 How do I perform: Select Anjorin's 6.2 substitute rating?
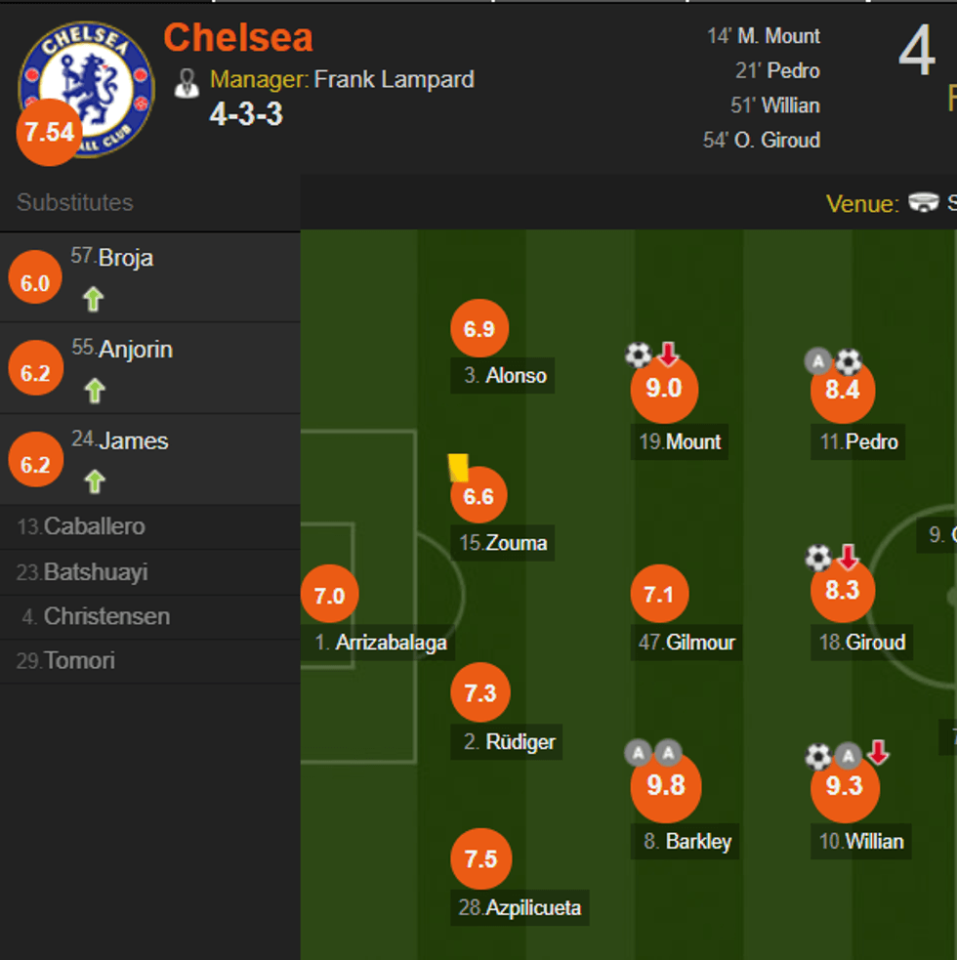pyautogui.click(x=35, y=373)
